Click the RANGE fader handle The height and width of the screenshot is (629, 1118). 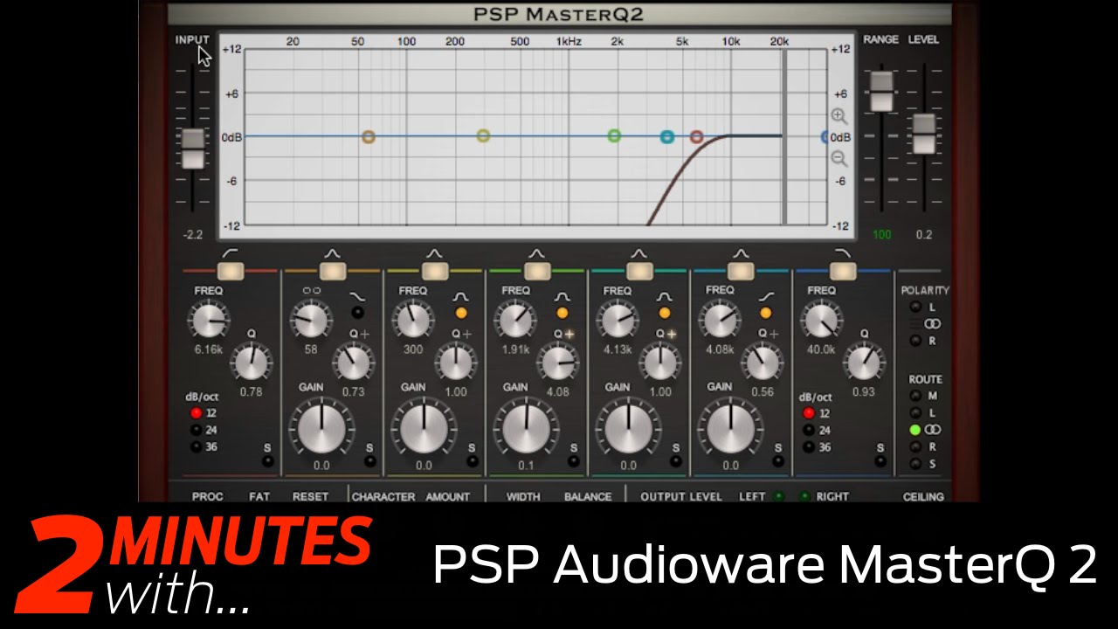point(881,91)
